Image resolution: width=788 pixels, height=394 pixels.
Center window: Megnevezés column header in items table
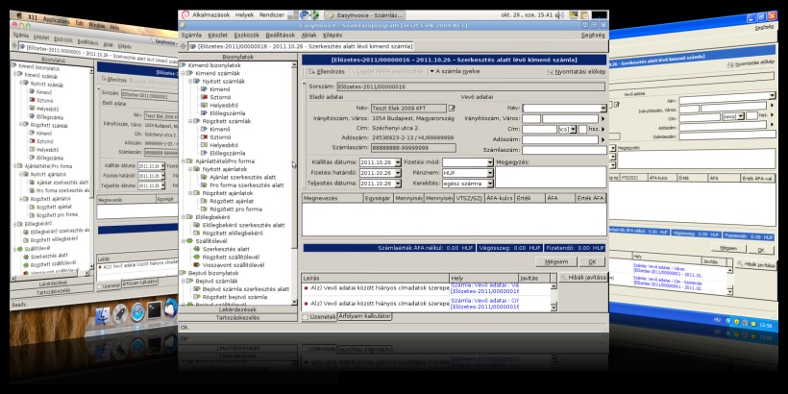(x=332, y=199)
